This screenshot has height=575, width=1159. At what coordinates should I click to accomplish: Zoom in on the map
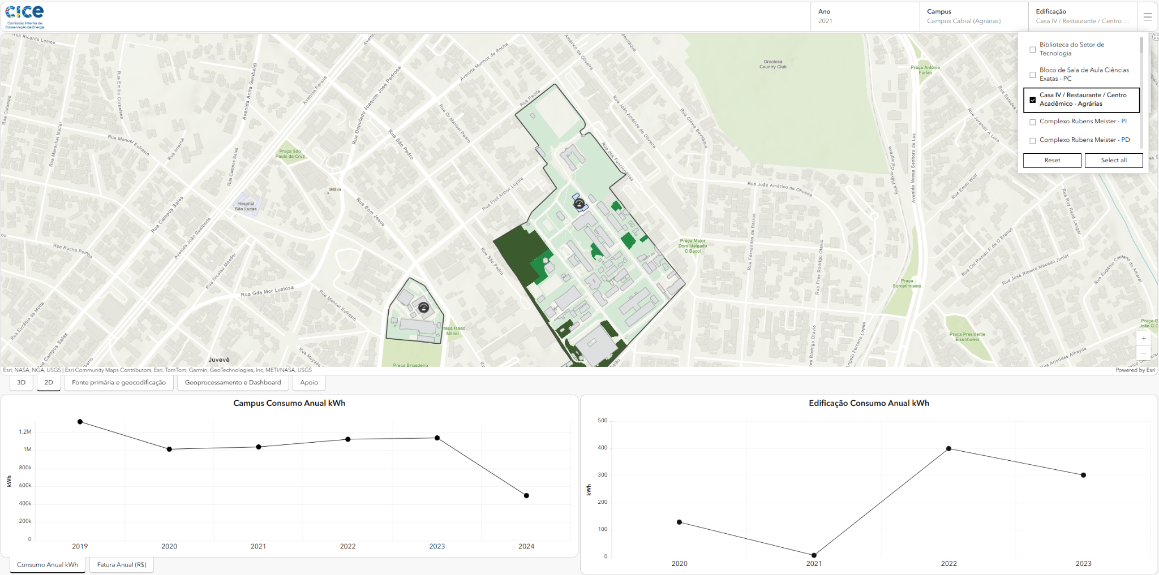(x=1144, y=338)
